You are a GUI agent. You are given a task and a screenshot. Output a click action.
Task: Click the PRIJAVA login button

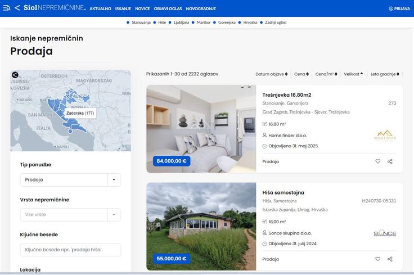click(x=399, y=8)
